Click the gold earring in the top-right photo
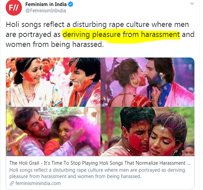The width and height of the screenshot is (203, 190). [135, 82]
